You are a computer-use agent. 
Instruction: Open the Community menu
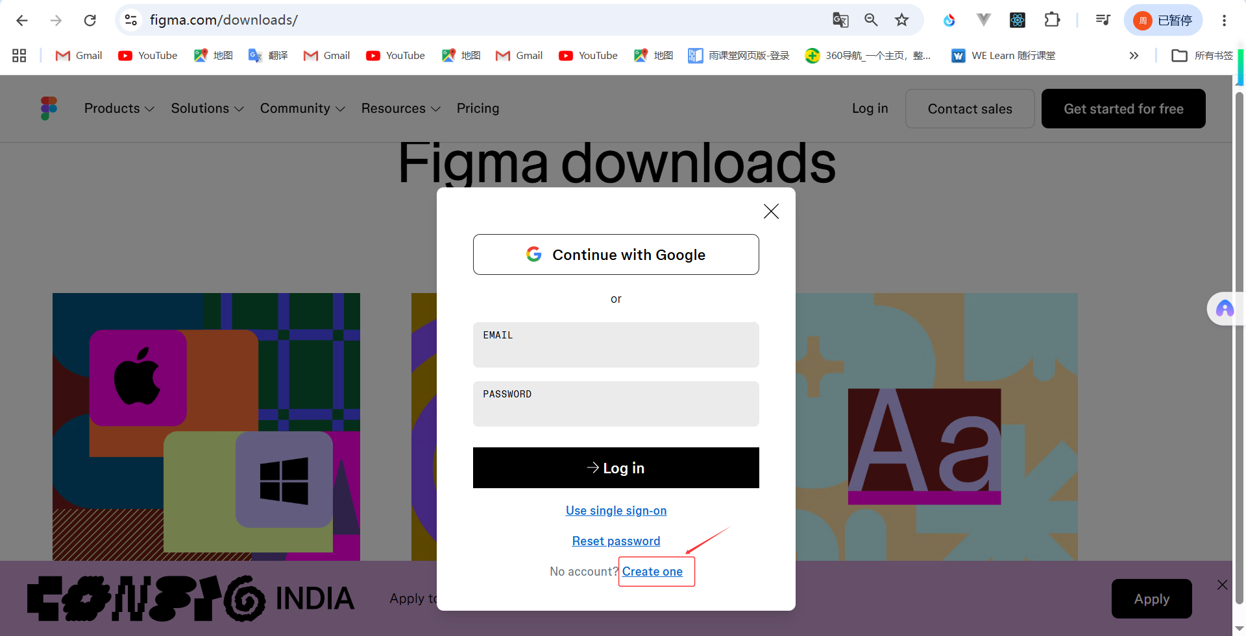coord(302,108)
